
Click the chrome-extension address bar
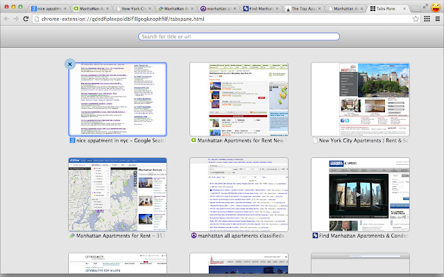pyautogui.click(x=208, y=19)
